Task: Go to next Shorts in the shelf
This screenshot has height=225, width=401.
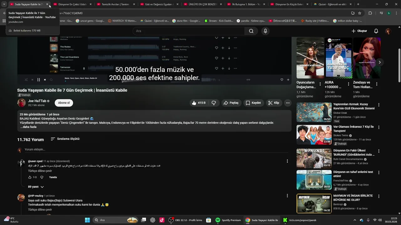Action: 379,62
